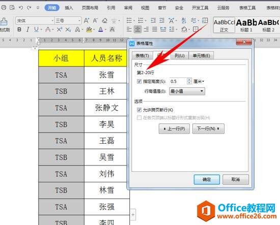Screen dimensions: 280x225
Task: Toggle Bold formatting
Action: [19, 29]
